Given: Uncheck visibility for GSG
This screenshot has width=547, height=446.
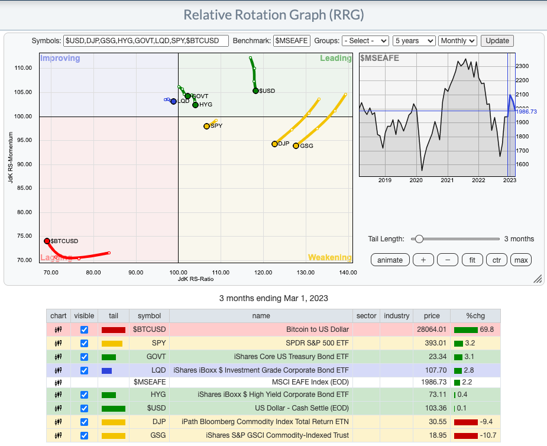Looking at the screenshot, I should (x=84, y=435).
